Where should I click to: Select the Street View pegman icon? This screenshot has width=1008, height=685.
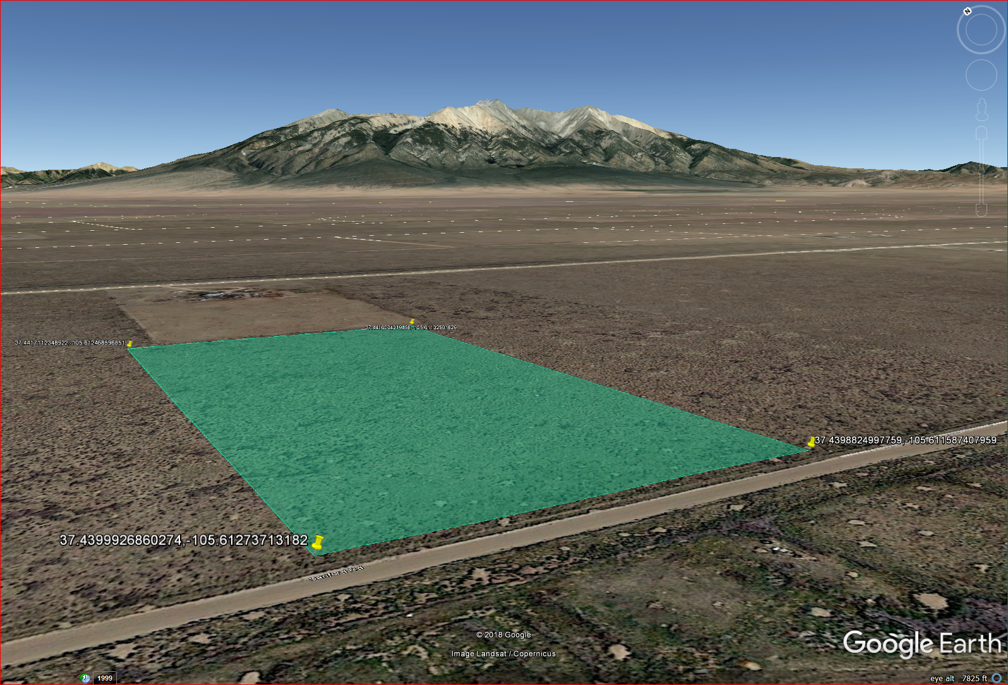point(981,110)
